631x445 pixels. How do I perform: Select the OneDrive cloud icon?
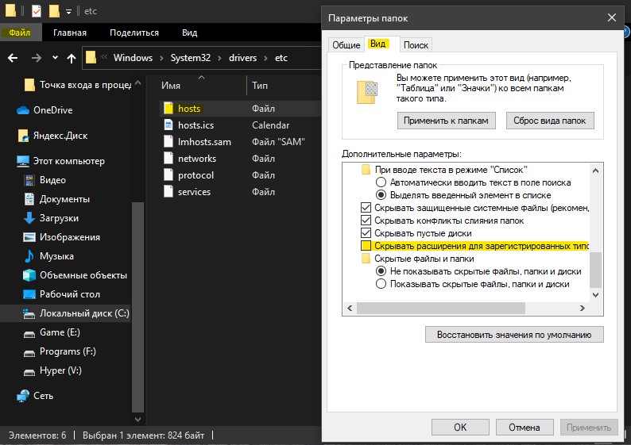pyautogui.click(x=23, y=110)
